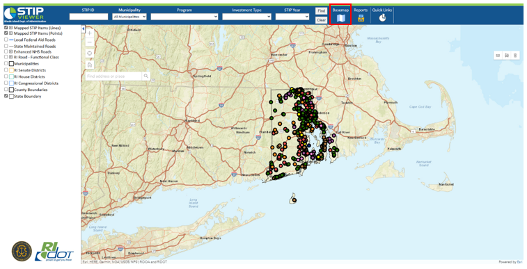Click the clear measurement trash icon
Image resolution: width=527 pixels, height=269 pixels.
tap(515, 56)
